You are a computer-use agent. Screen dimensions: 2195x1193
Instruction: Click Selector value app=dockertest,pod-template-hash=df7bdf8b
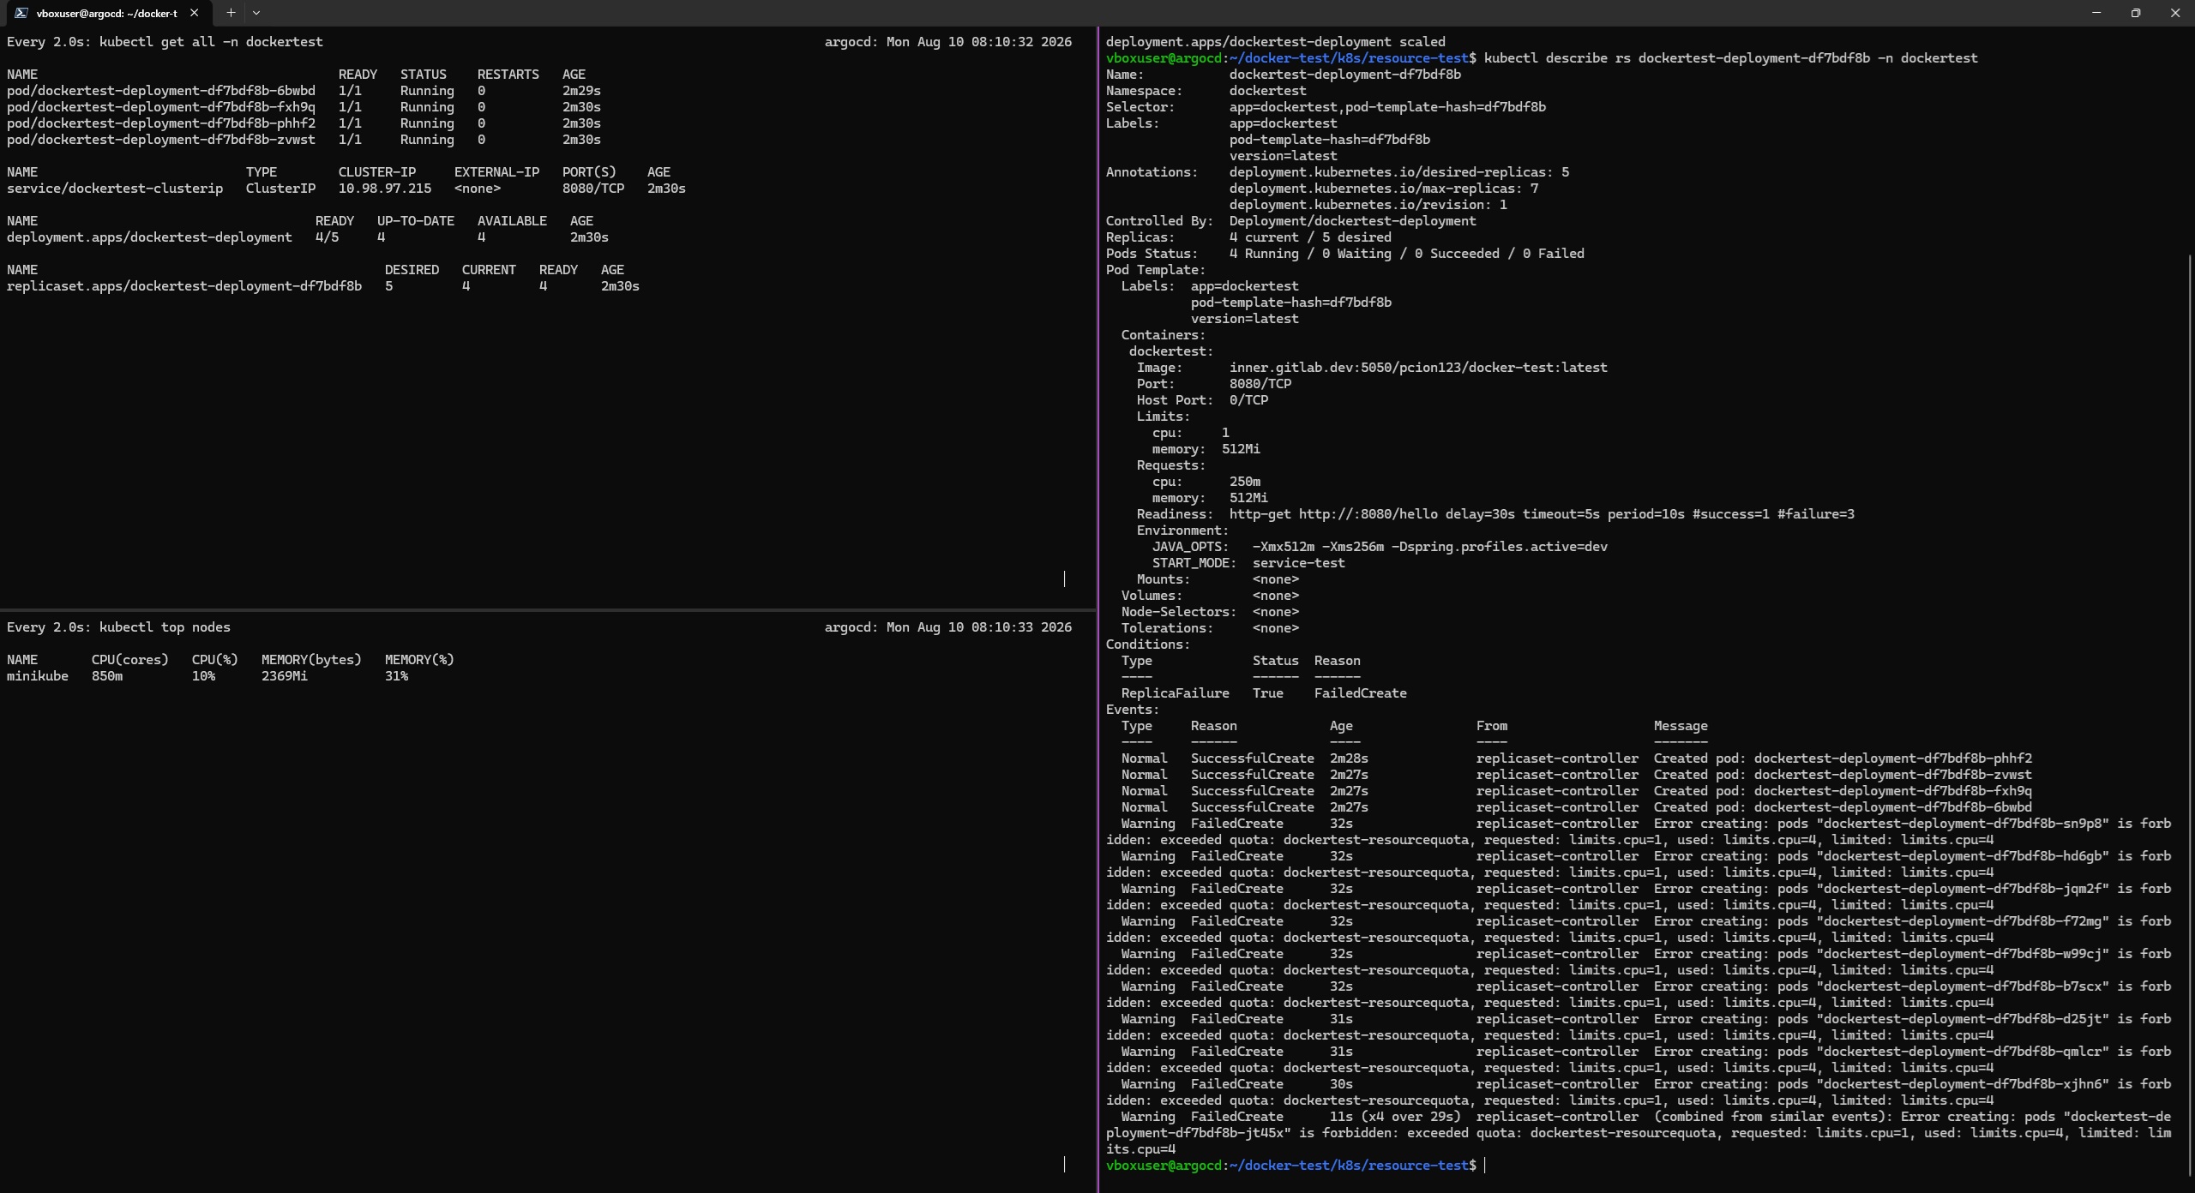[x=1387, y=107]
